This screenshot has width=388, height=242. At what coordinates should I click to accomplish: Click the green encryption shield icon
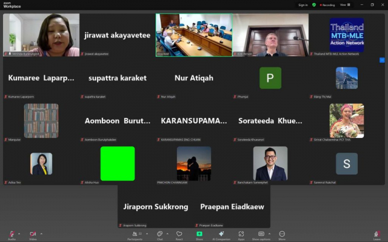click(x=314, y=5)
